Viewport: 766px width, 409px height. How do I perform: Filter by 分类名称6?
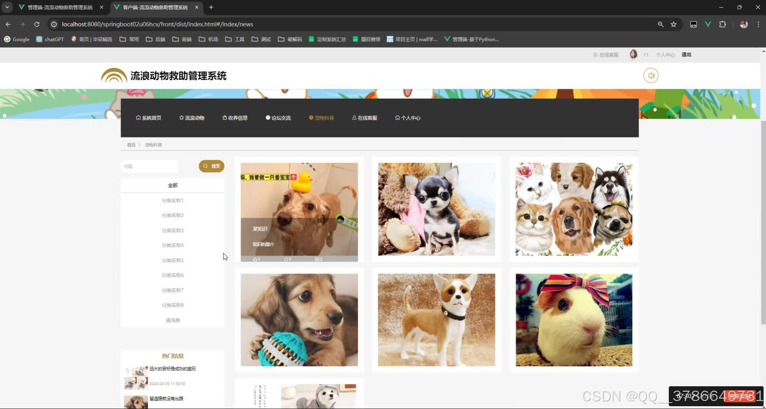(x=173, y=275)
